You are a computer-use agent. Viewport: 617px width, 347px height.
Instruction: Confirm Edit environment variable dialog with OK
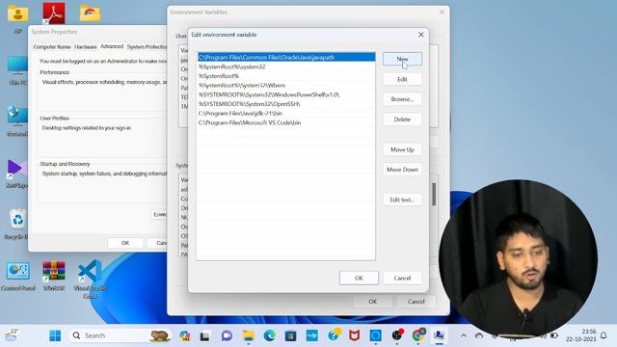tap(359, 278)
